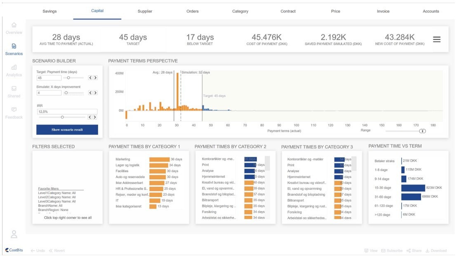Open the Overview home icon
The image size is (457, 256).
tap(14, 25)
